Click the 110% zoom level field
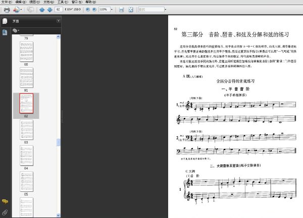The height and width of the screenshot is (218, 303). [x=105, y=9]
